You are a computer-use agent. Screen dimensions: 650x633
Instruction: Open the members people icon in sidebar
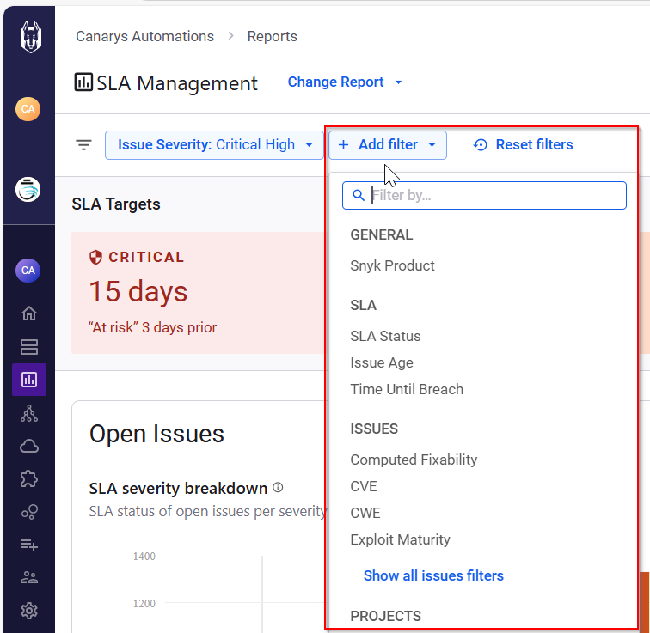tap(29, 578)
